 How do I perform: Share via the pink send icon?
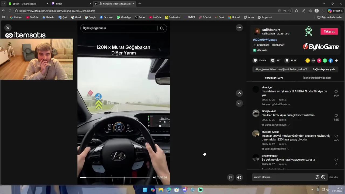point(319,61)
